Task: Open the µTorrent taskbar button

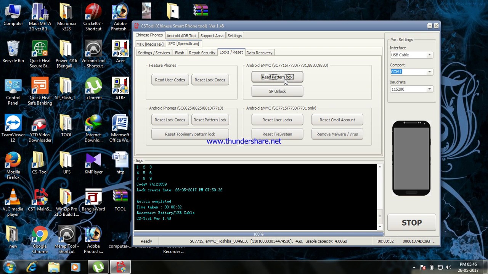Action: (98, 268)
